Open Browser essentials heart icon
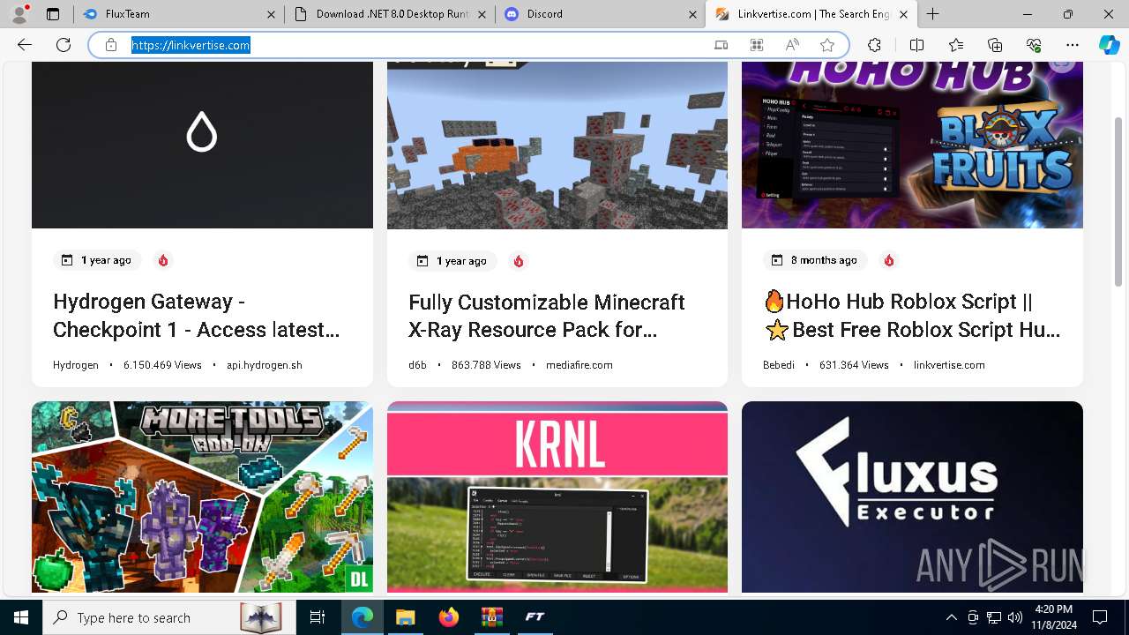The height and width of the screenshot is (635, 1129). (1034, 45)
